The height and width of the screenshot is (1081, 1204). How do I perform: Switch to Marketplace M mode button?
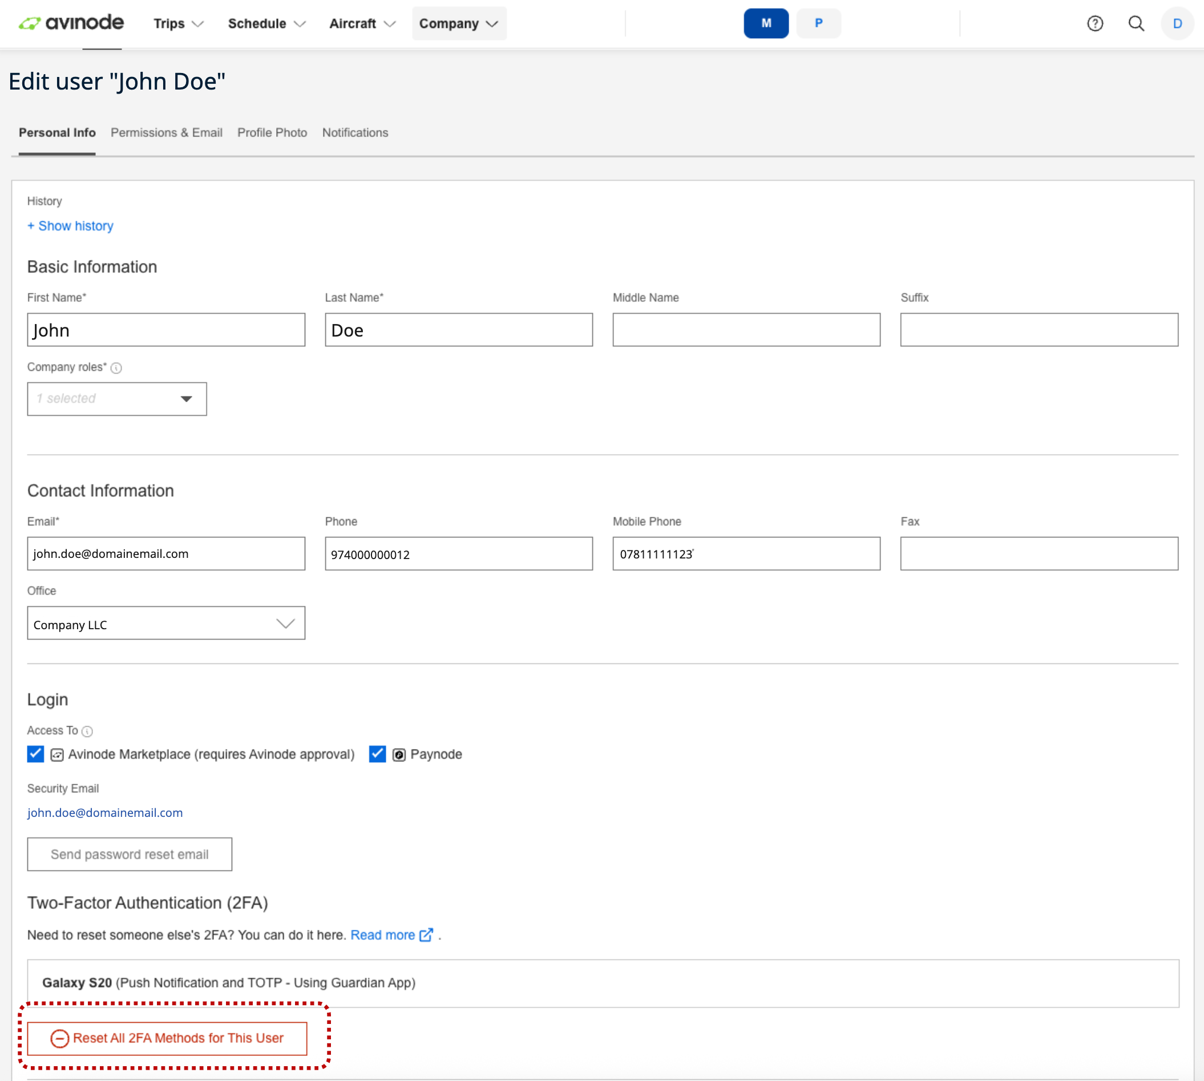766,23
